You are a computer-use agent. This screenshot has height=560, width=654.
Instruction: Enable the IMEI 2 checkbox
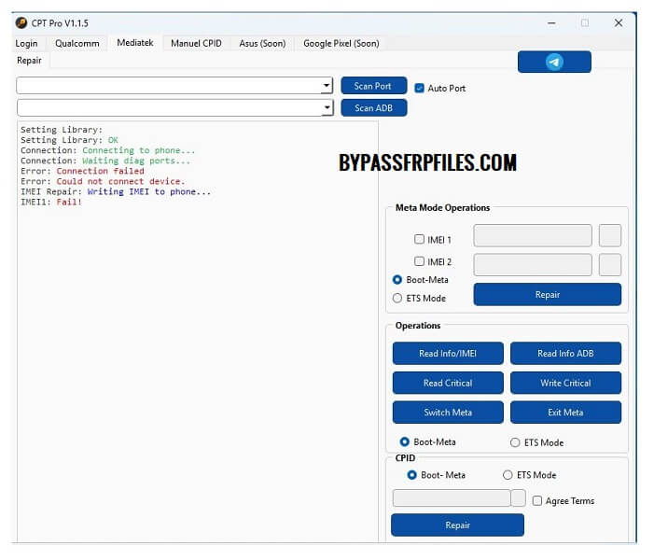[x=419, y=261]
